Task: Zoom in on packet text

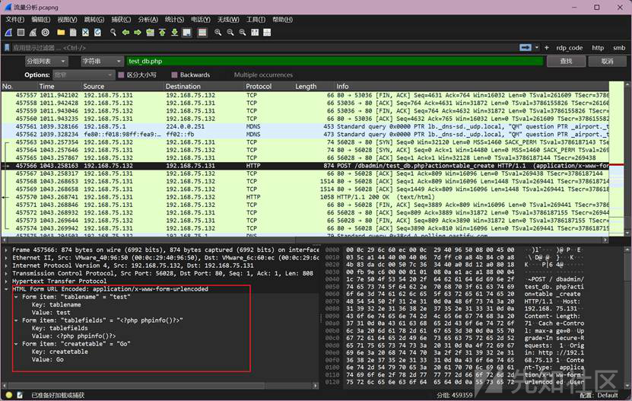Action: point(218,32)
